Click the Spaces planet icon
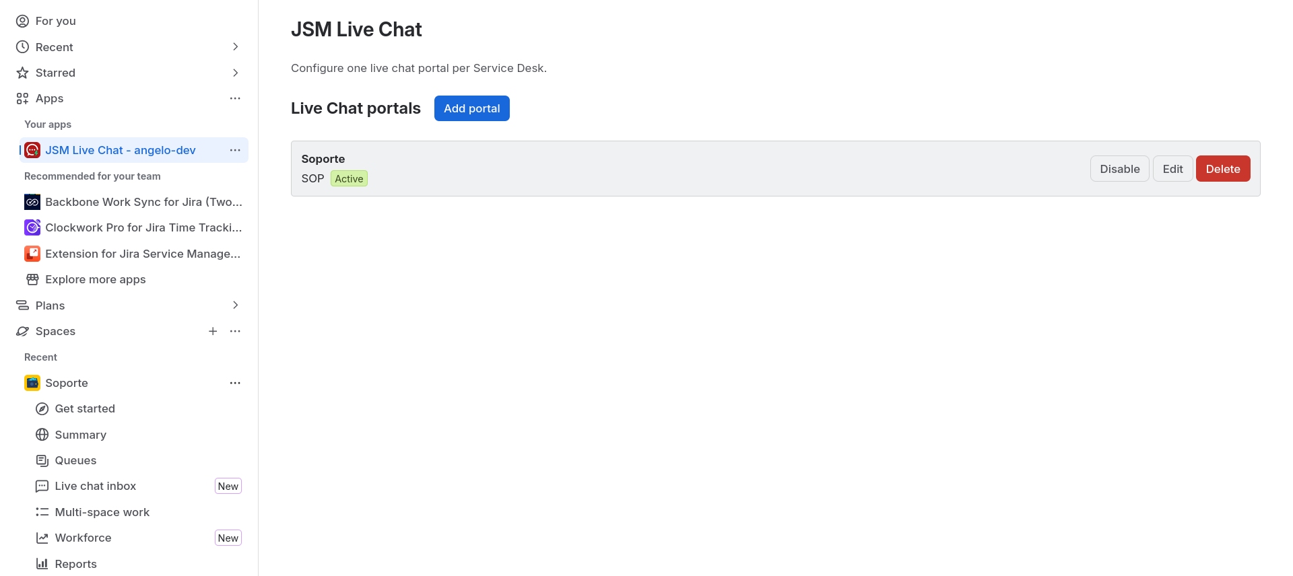Screen dimensions: 1293x576 click(22, 331)
